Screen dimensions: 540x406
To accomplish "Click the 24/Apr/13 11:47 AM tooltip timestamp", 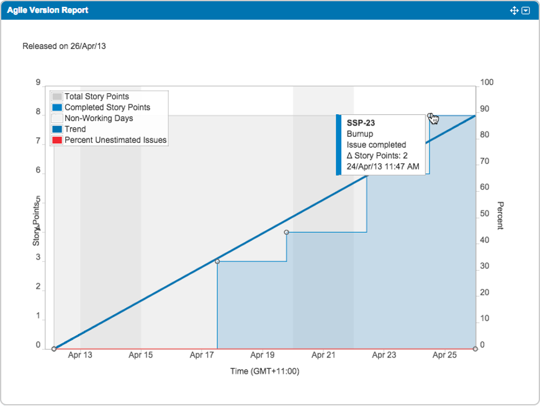I will coord(382,166).
